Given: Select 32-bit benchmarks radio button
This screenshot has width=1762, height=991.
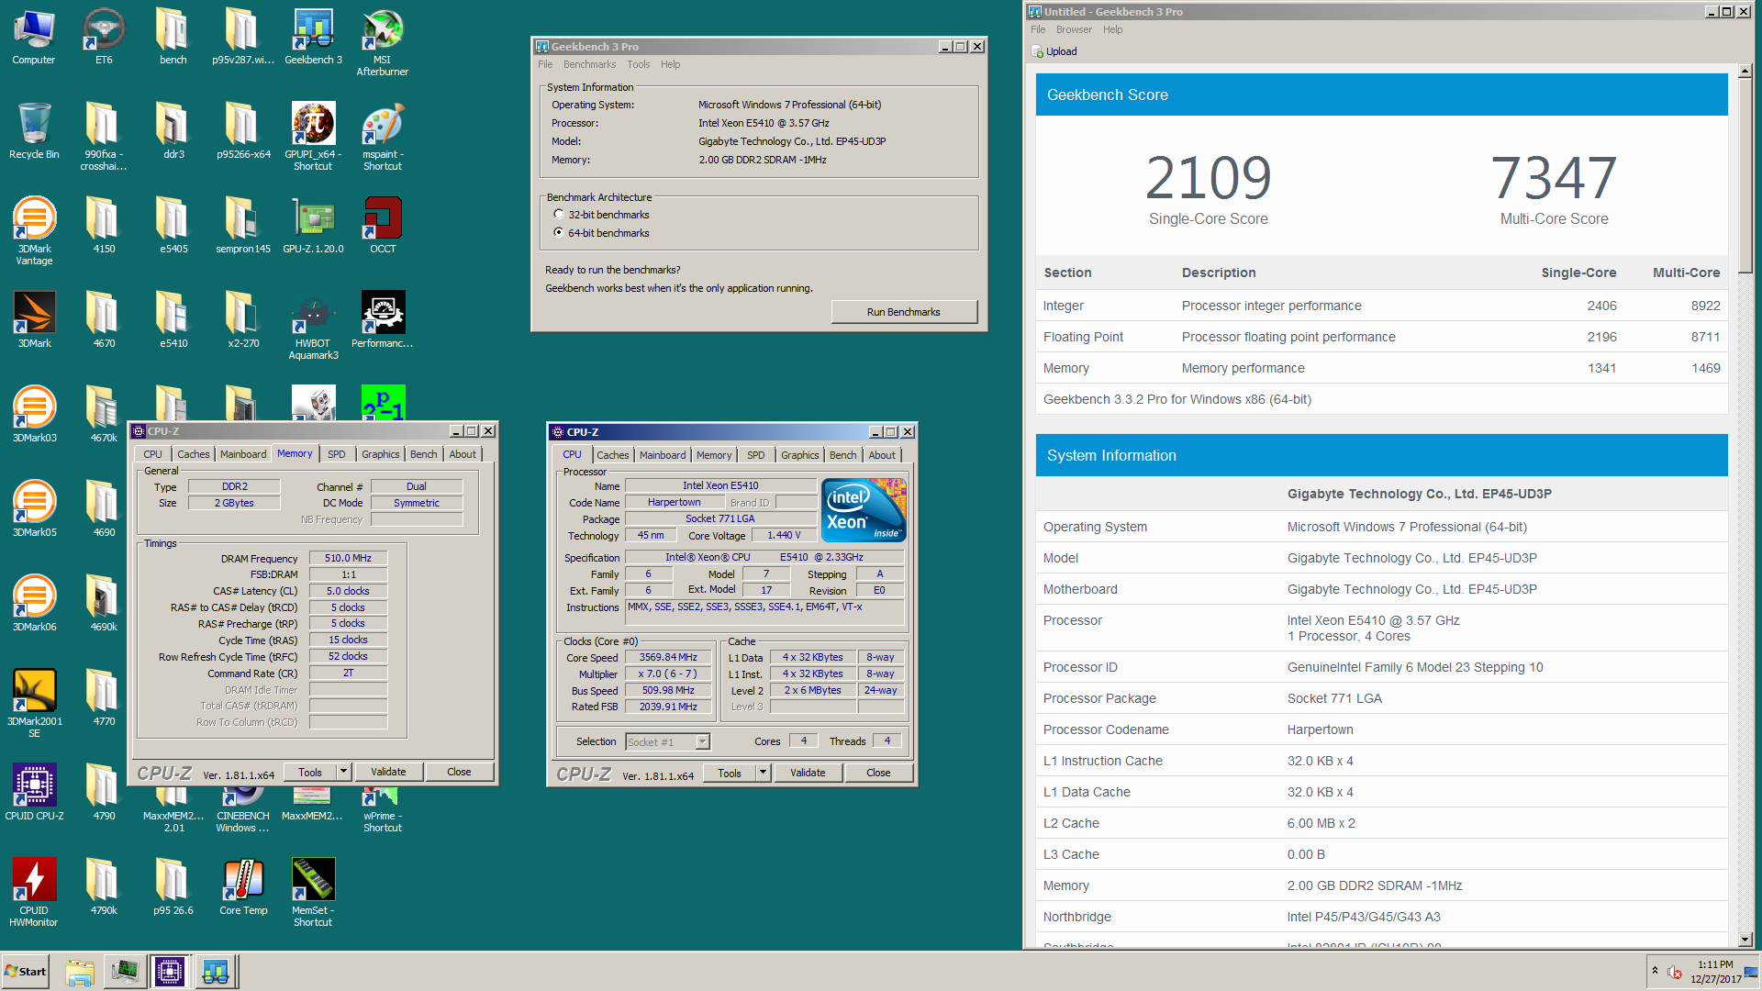Looking at the screenshot, I should [x=559, y=215].
